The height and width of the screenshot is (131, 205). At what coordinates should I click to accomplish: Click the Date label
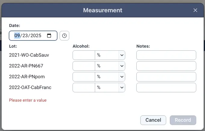14,25
